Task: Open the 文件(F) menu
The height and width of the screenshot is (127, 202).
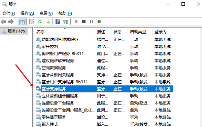Action: (9, 13)
